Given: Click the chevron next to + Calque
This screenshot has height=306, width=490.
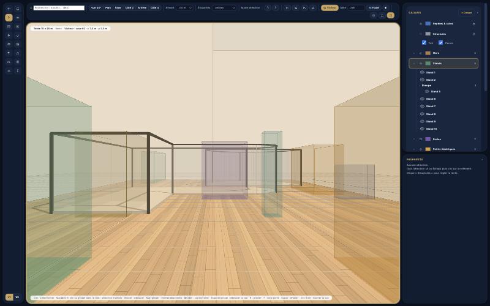Looking at the screenshot, I should coord(477,13).
